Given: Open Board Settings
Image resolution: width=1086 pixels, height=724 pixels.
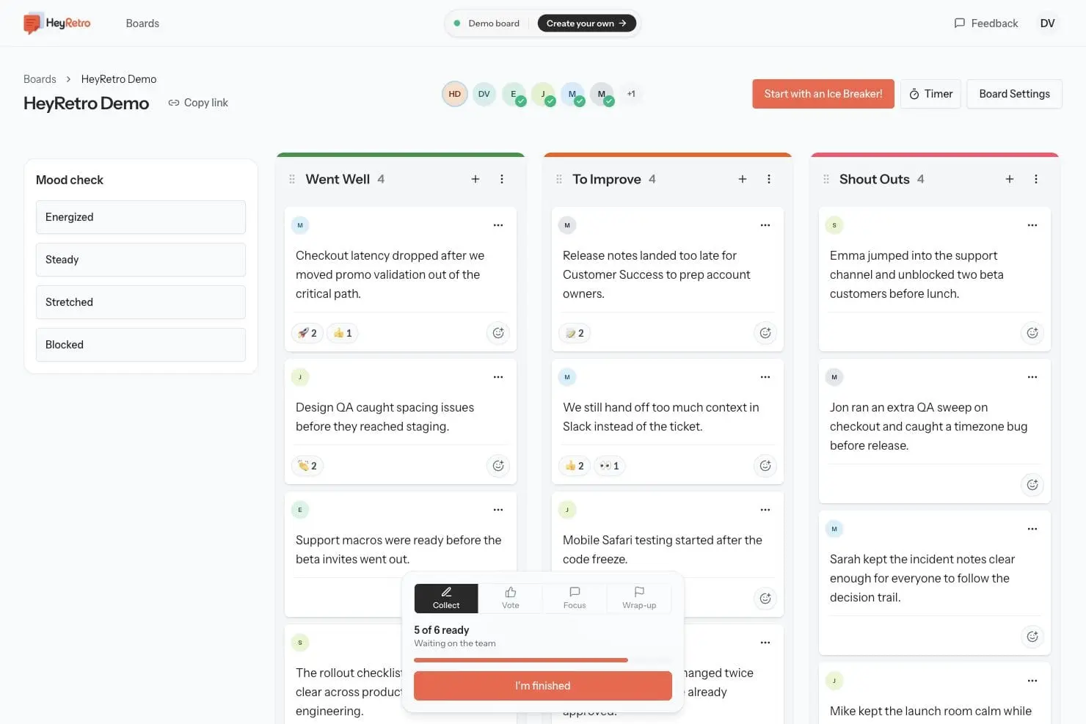Looking at the screenshot, I should coord(1014,94).
